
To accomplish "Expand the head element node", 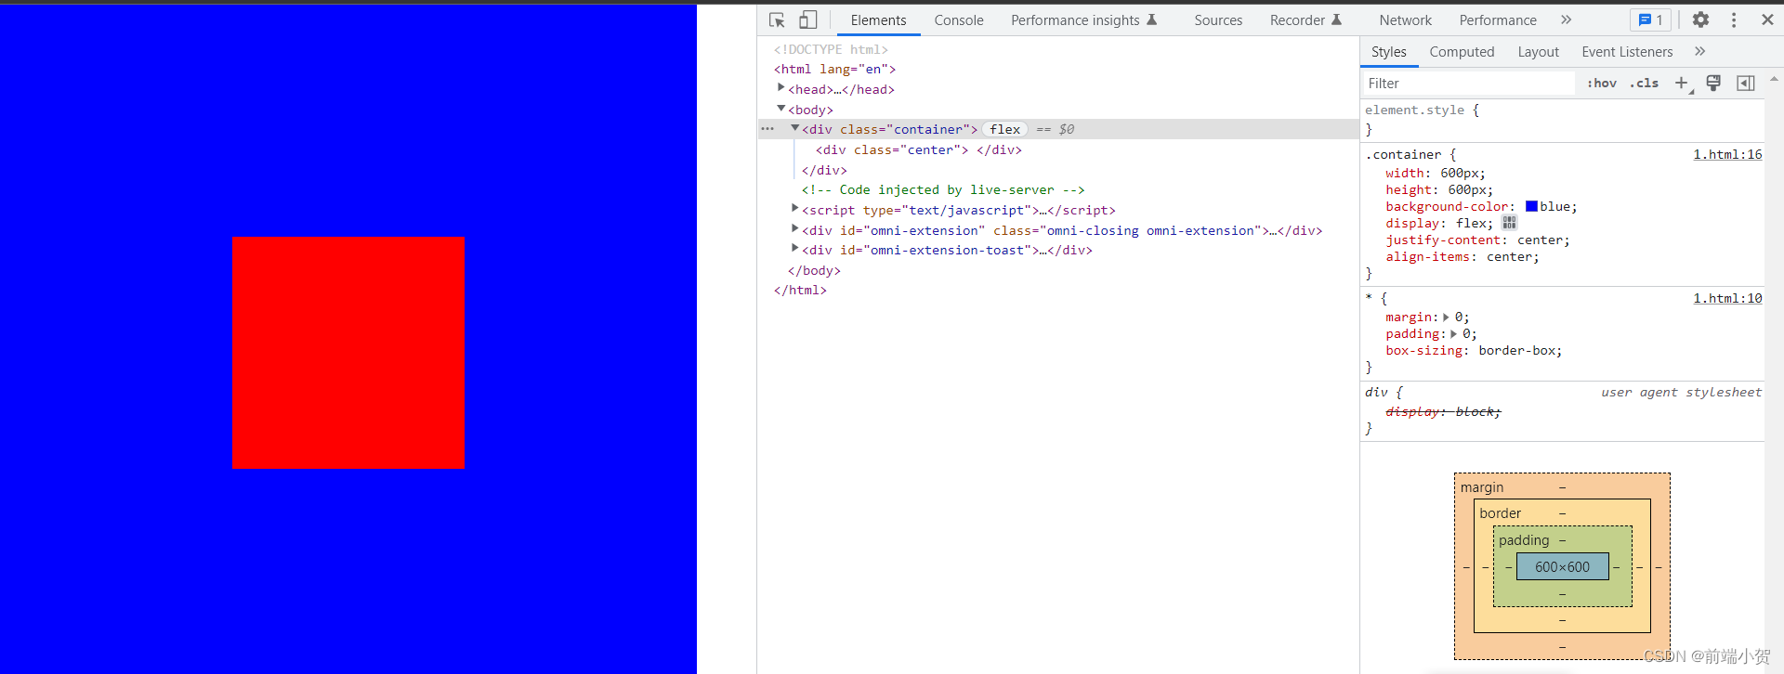I will (781, 87).
